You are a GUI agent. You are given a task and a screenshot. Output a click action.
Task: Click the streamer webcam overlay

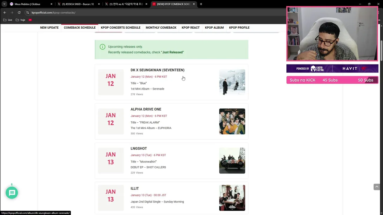click(x=332, y=34)
